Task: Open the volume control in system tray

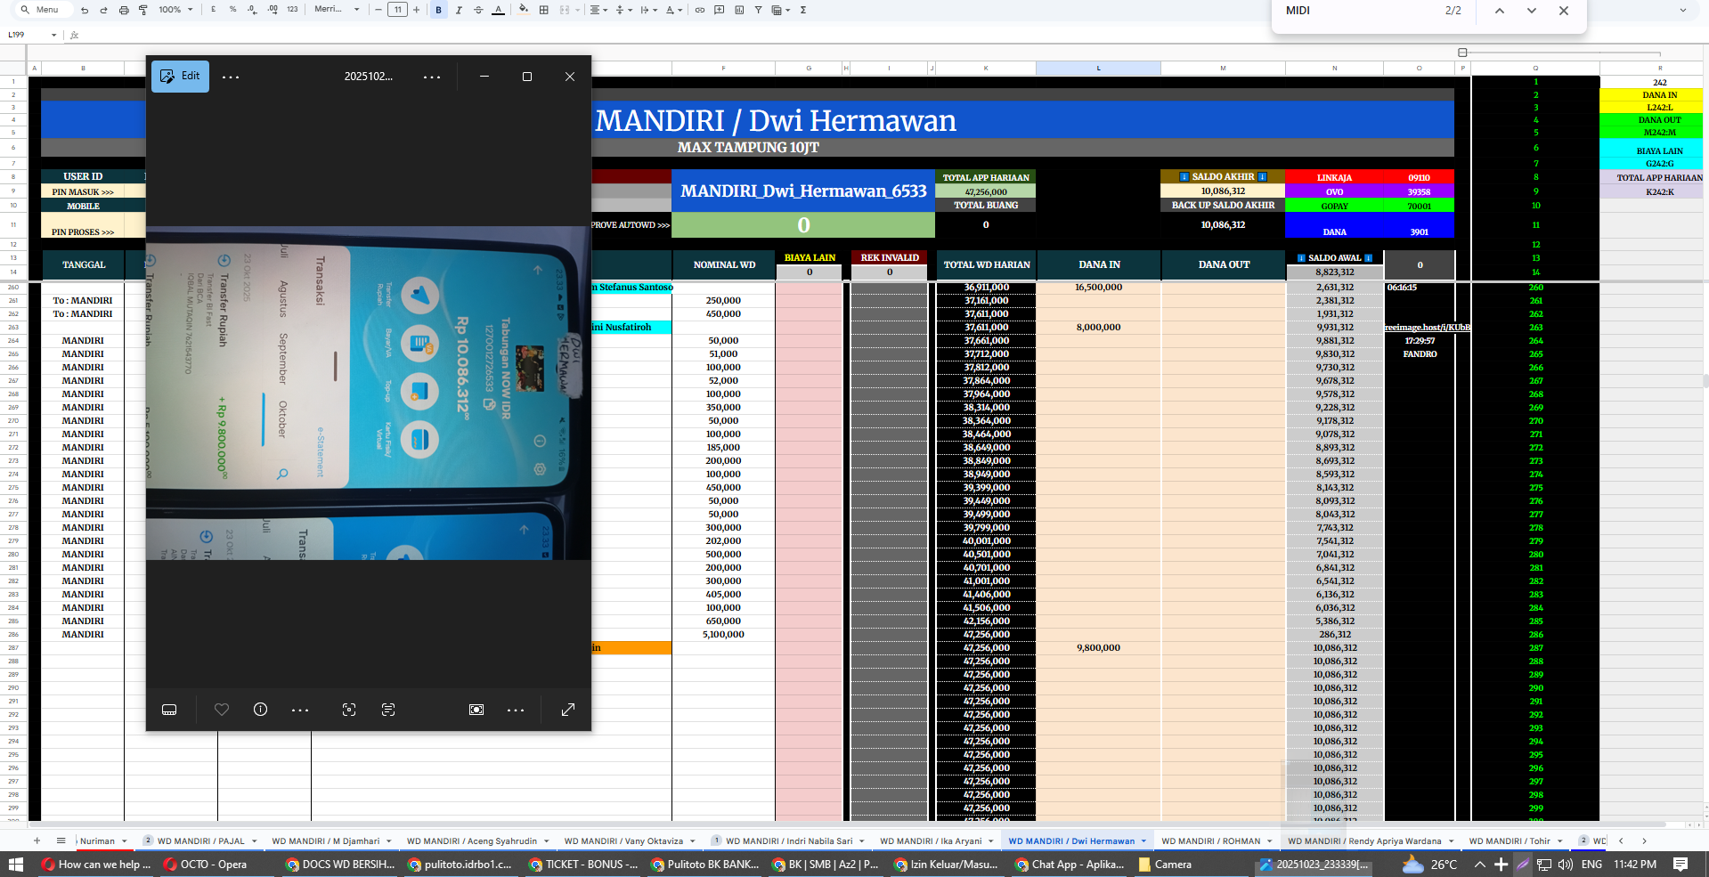Action: coord(1566,864)
